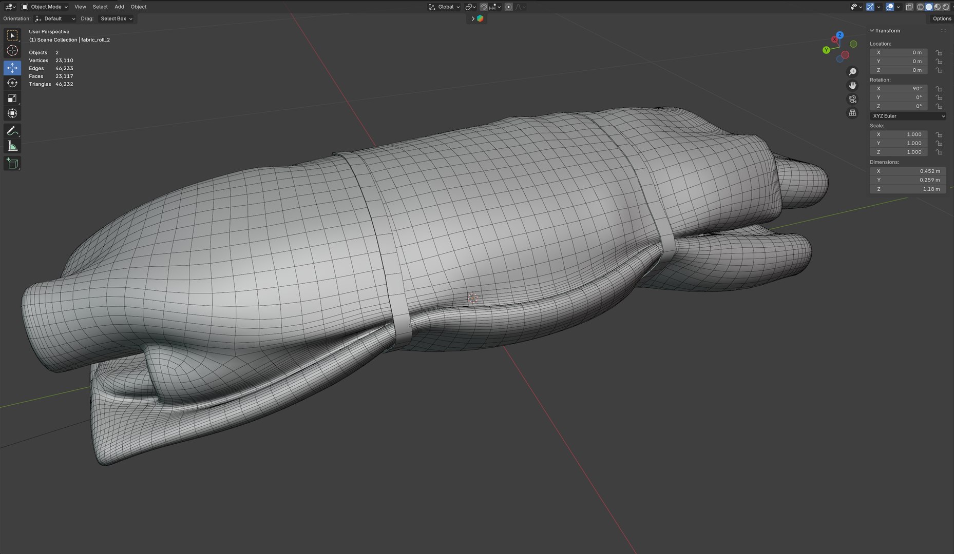Toggle X-ray mode

coord(909,7)
